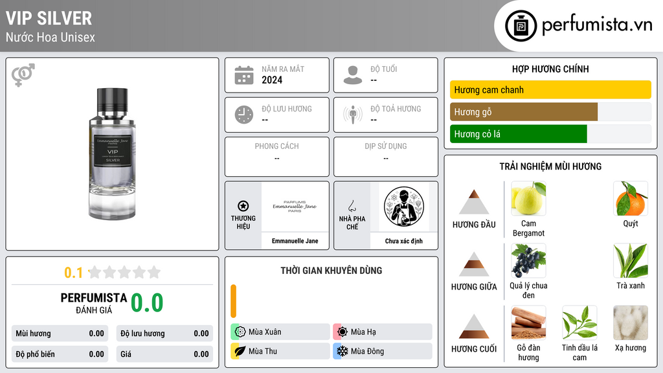Click the sillage icon beside Độ toả hương
Screen dimensions: 663x373
(x=353, y=115)
